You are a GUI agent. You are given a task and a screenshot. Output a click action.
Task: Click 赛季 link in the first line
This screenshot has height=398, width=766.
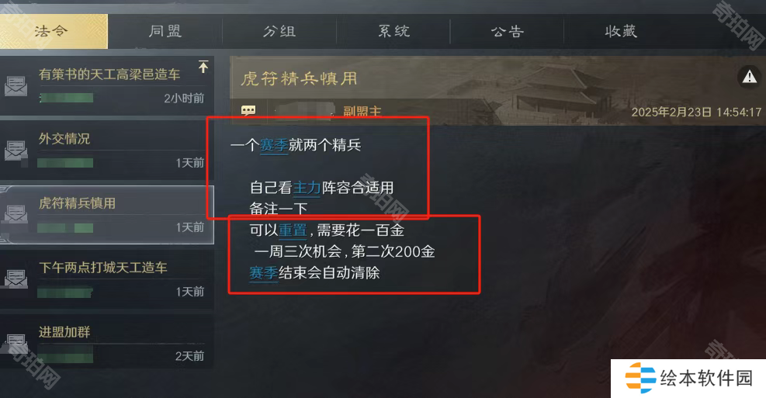pyautogui.click(x=274, y=145)
